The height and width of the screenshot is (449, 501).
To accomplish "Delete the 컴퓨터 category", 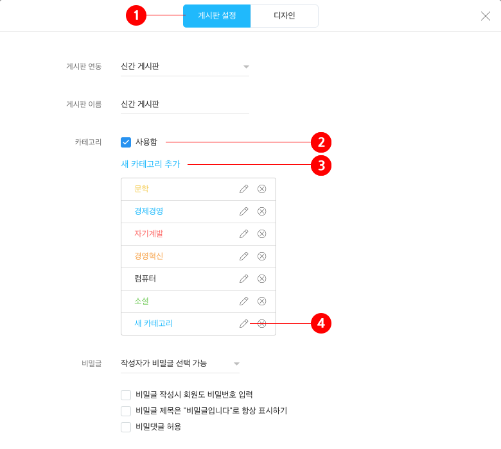I will click(261, 278).
